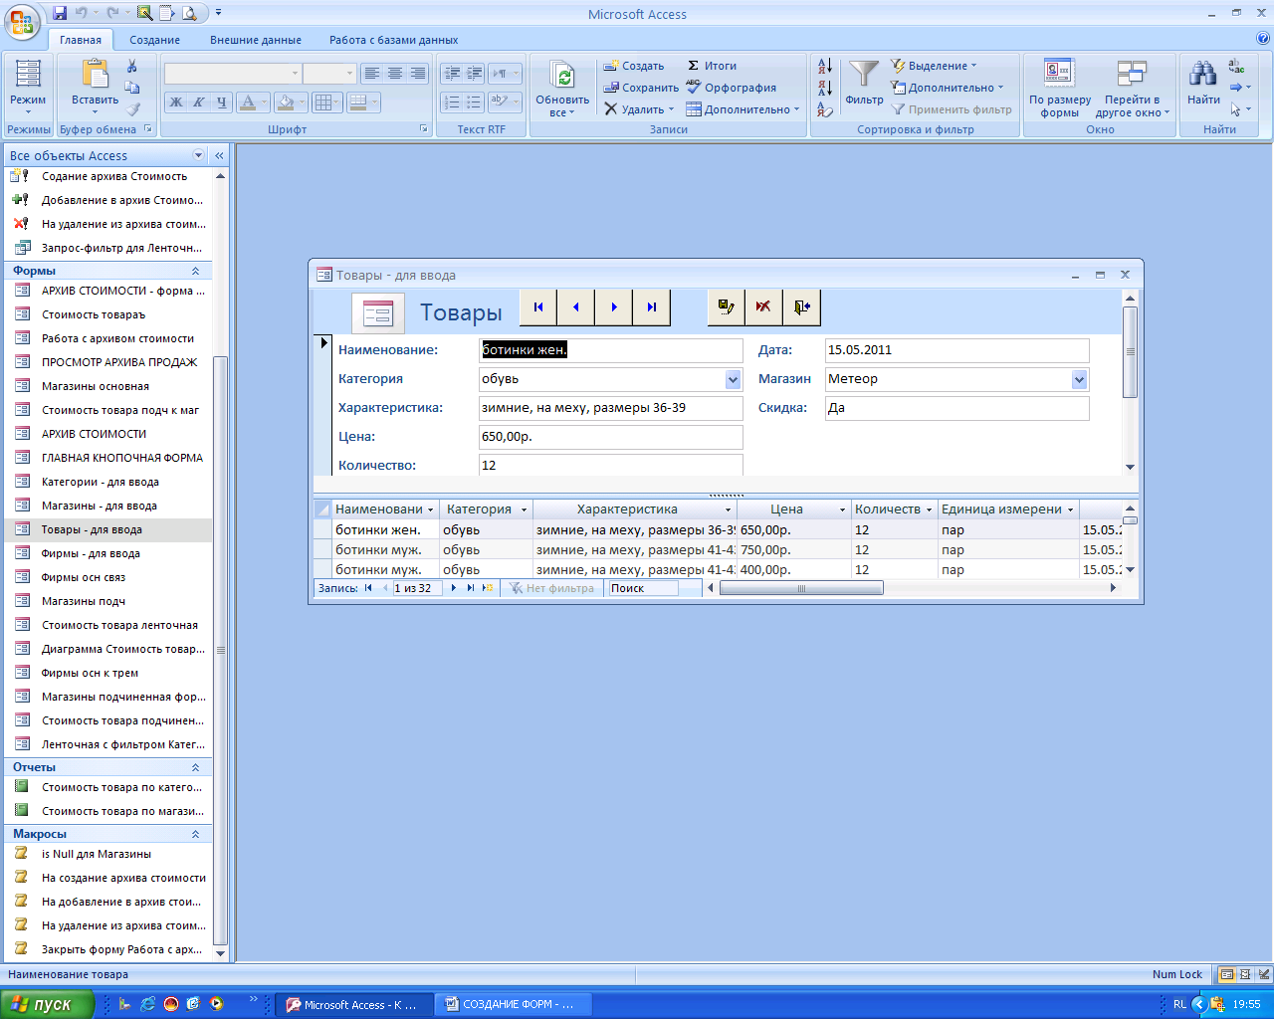The image size is (1274, 1019).
Task: Save using the quick access toolbar icon
Action: coord(60,14)
